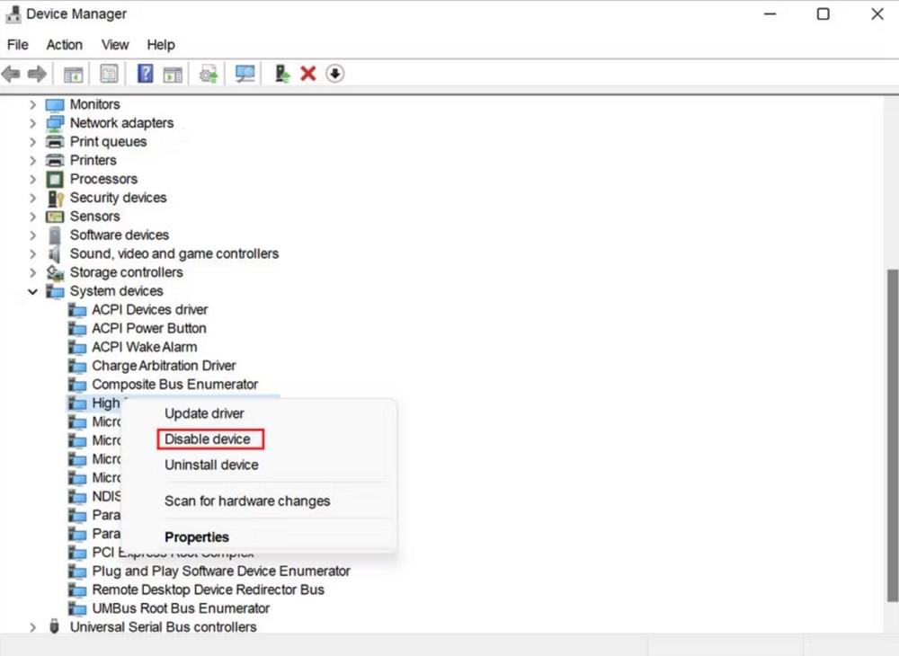Choose Disable device from context menu

208,439
